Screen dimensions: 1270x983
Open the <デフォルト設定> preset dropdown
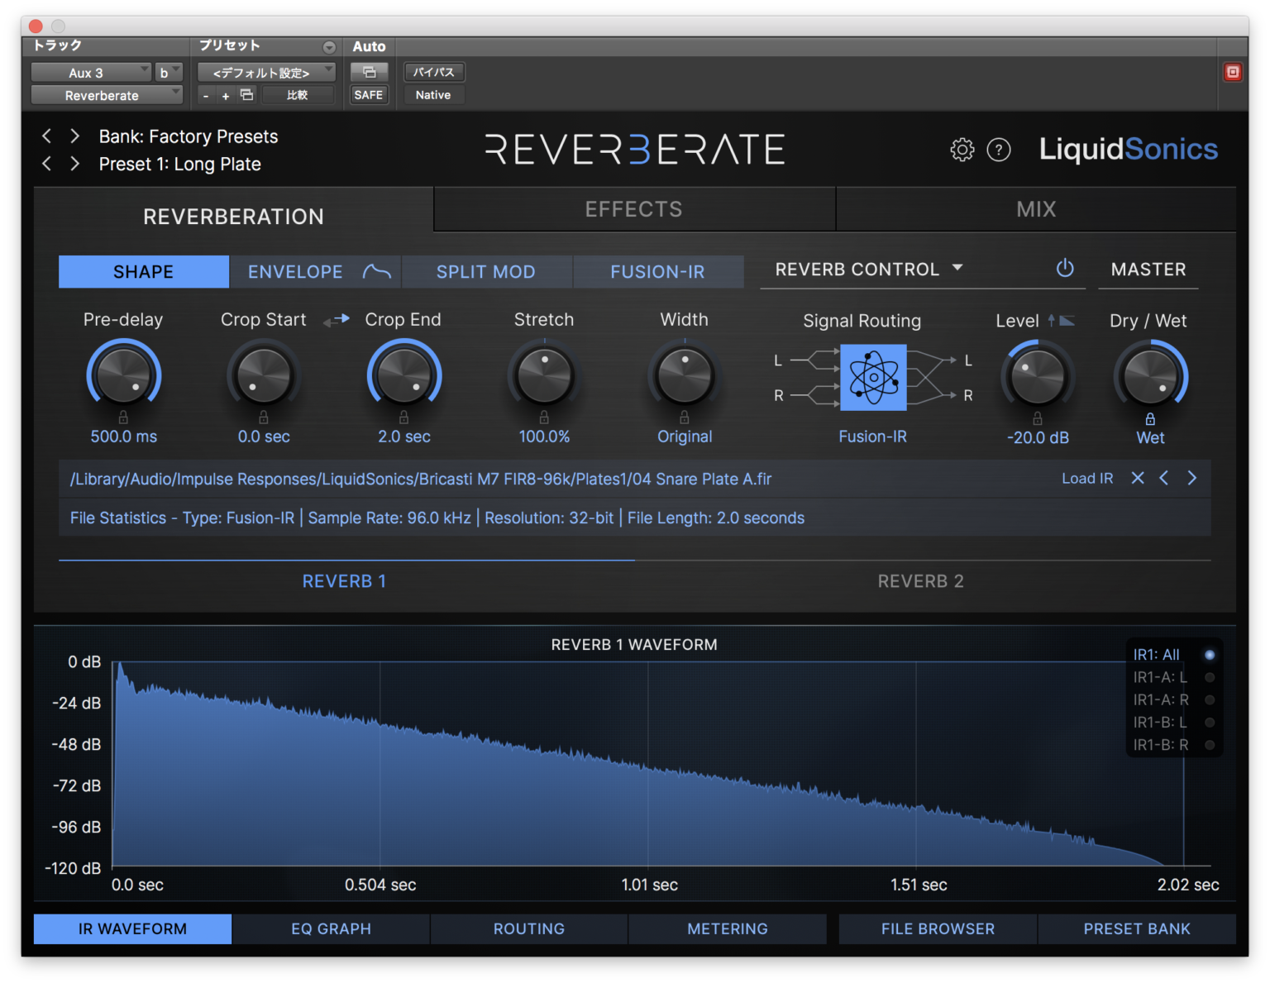tap(266, 72)
